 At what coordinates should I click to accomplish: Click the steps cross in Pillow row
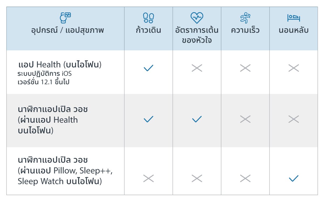click(148, 178)
